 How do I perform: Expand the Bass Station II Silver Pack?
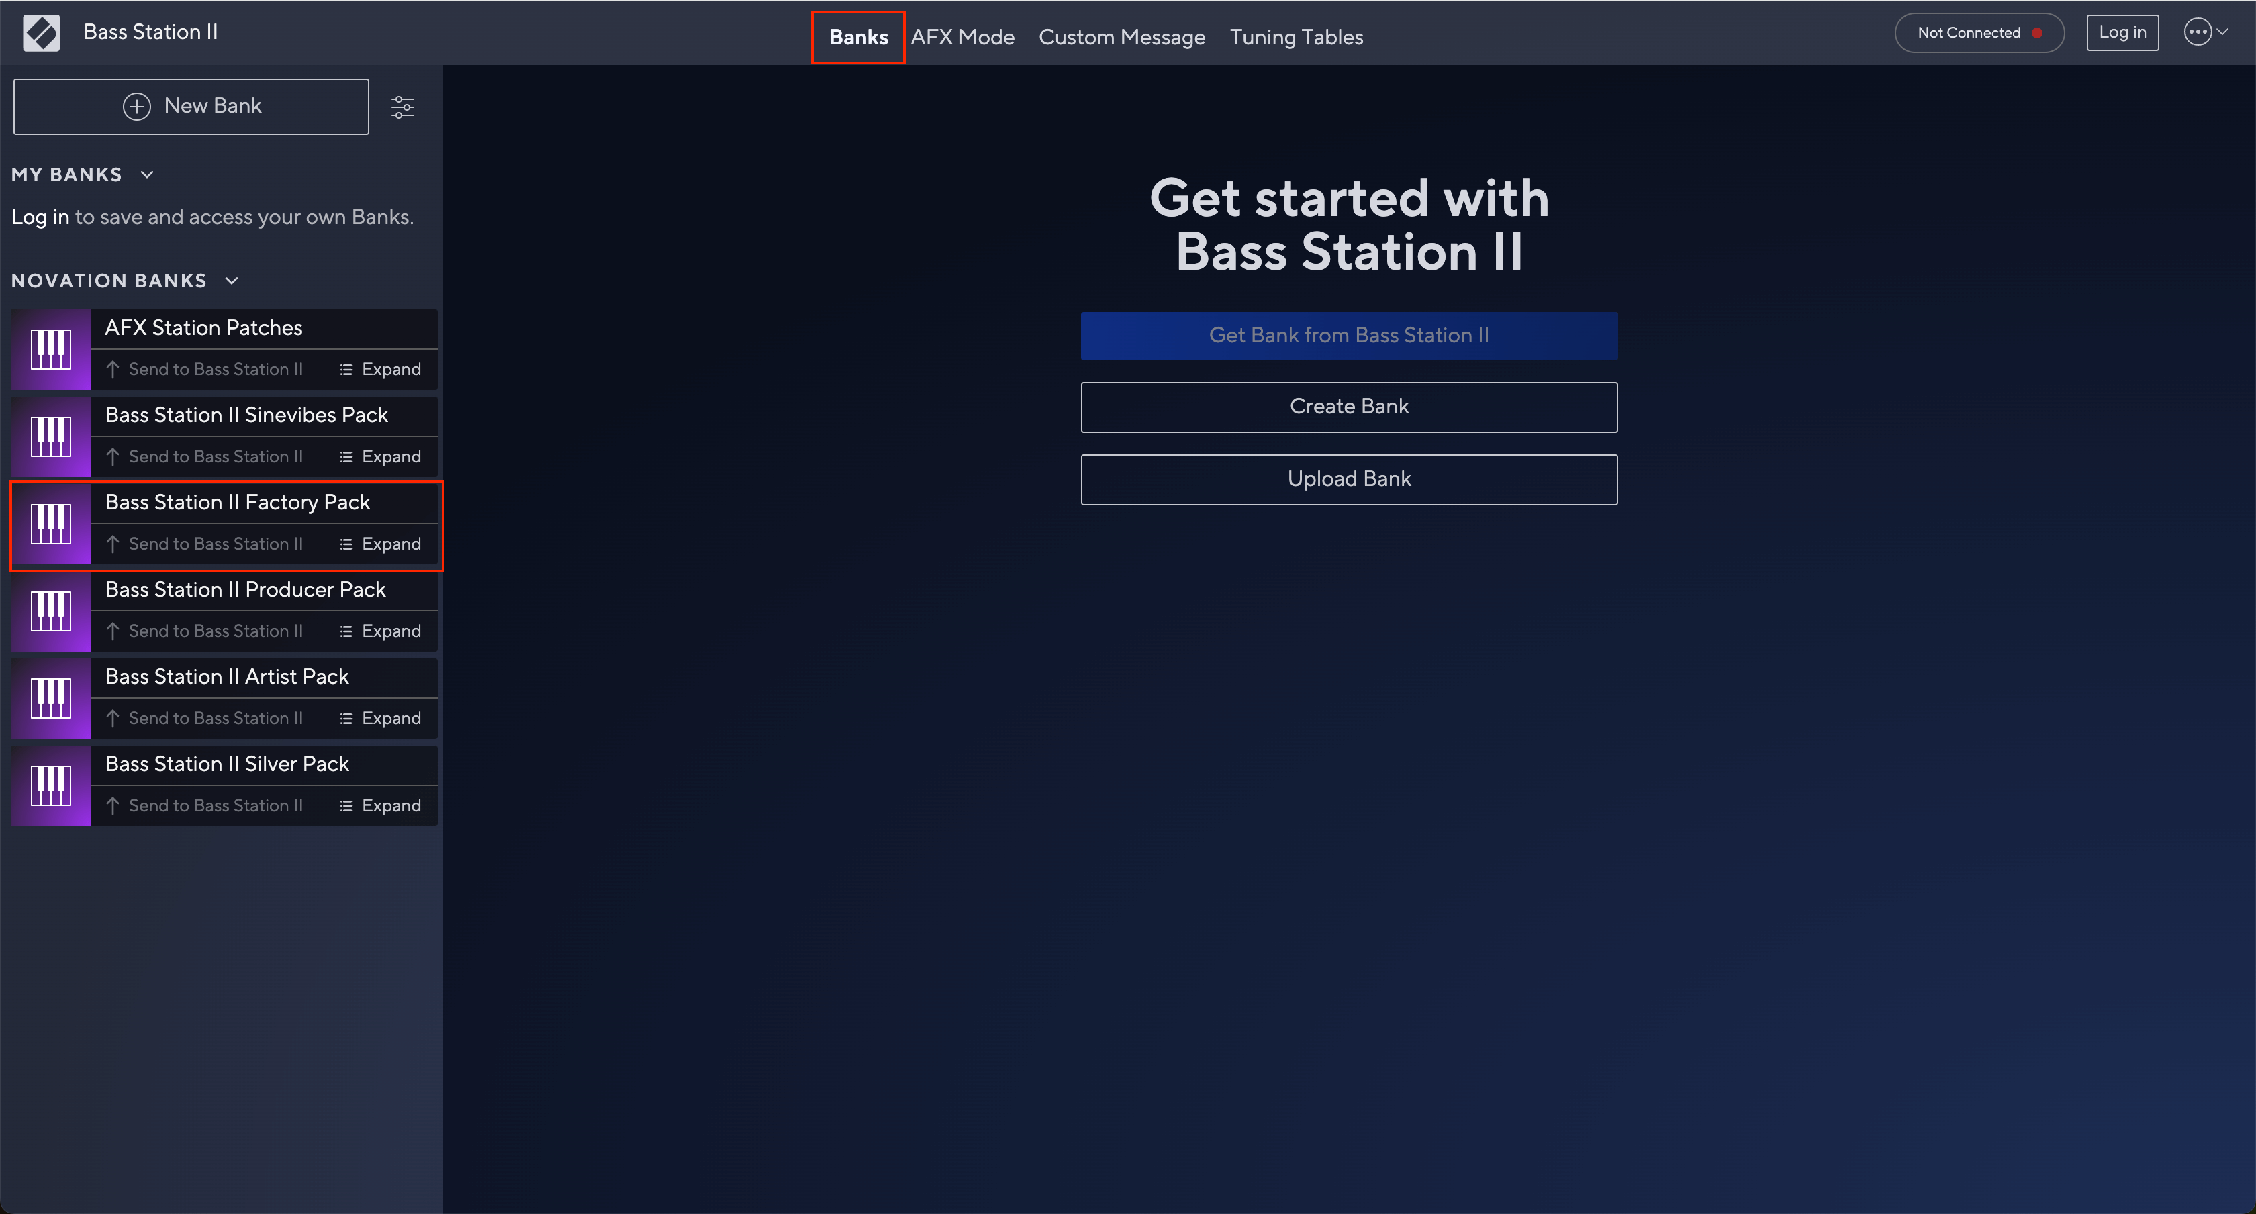pyautogui.click(x=380, y=805)
